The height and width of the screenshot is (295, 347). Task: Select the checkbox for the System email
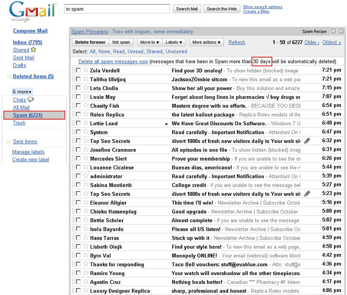click(x=79, y=133)
